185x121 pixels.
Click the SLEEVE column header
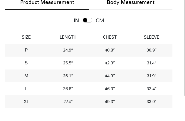tap(152, 37)
